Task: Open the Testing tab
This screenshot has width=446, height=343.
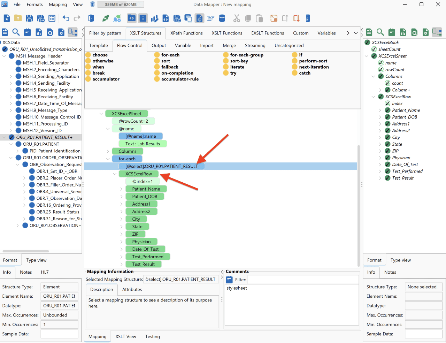Action: pos(153,337)
